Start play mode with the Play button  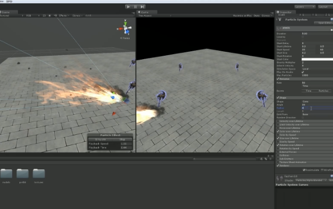[129, 7]
